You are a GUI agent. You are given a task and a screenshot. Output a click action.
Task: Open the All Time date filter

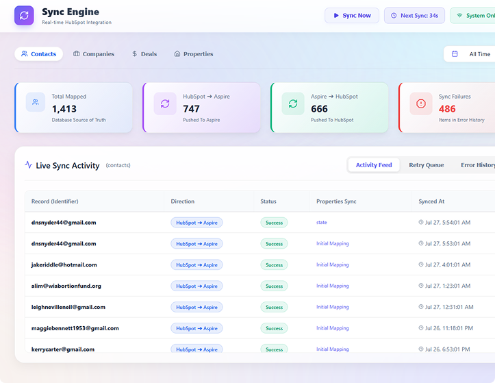click(470, 54)
